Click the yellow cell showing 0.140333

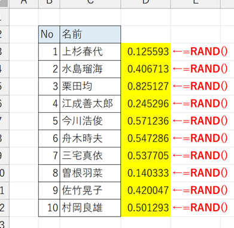coord(145,173)
